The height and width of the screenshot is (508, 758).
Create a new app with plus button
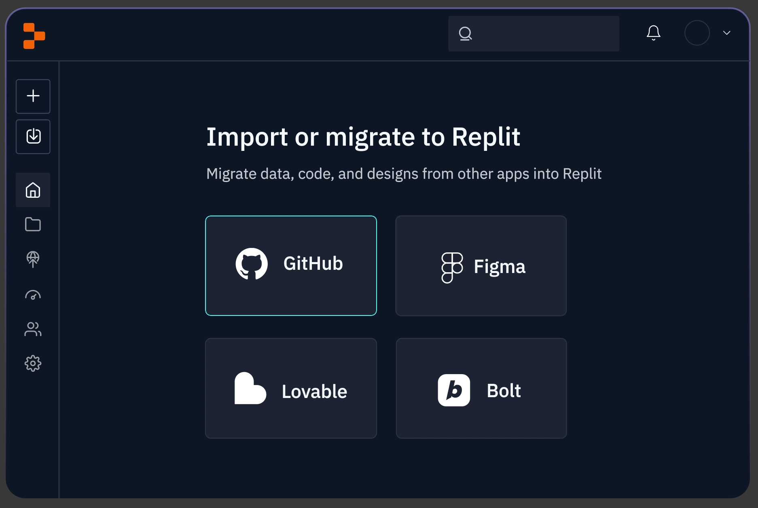point(33,96)
